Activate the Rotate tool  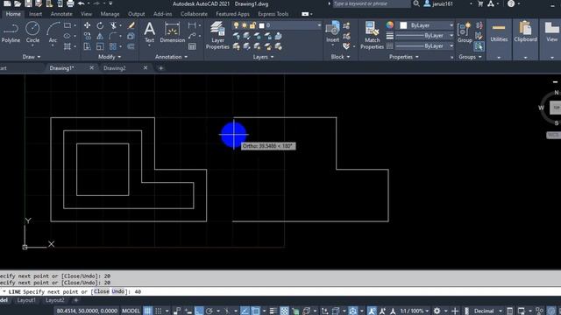coord(100,25)
